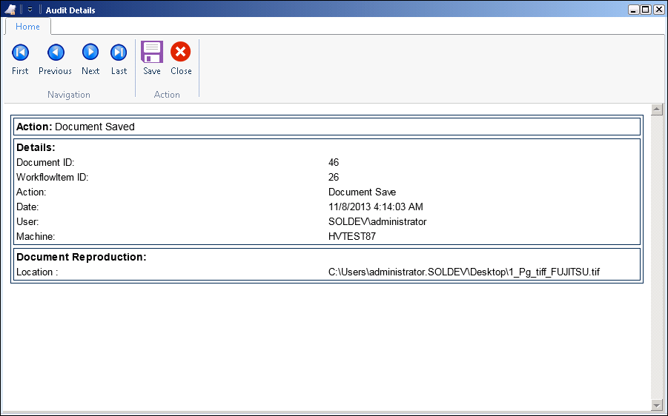Maximize the Audit Details window

pyautogui.click(x=646, y=10)
